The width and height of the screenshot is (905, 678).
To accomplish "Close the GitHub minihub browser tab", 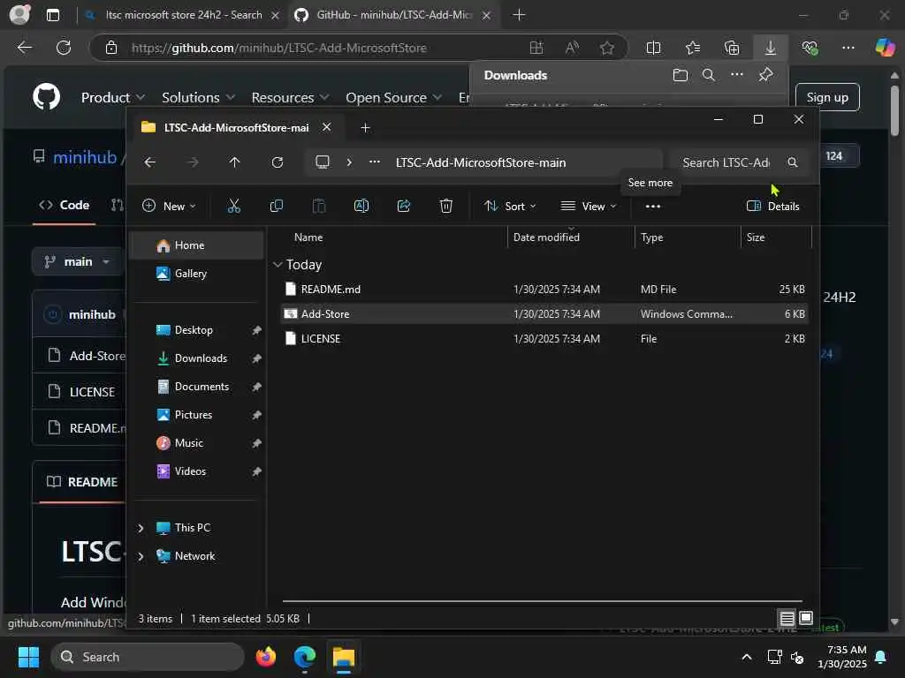I will point(487,15).
